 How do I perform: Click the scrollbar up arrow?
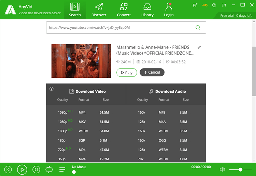[x=254, y=21]
